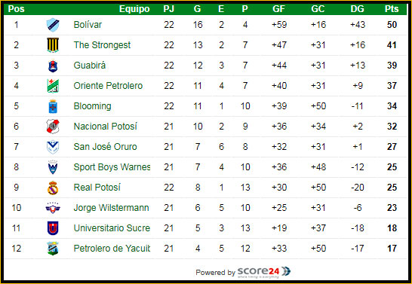Screen dimensions: 412x284
Task: Select the Sport Boys Warnes crest
Action: pos(53,167)
